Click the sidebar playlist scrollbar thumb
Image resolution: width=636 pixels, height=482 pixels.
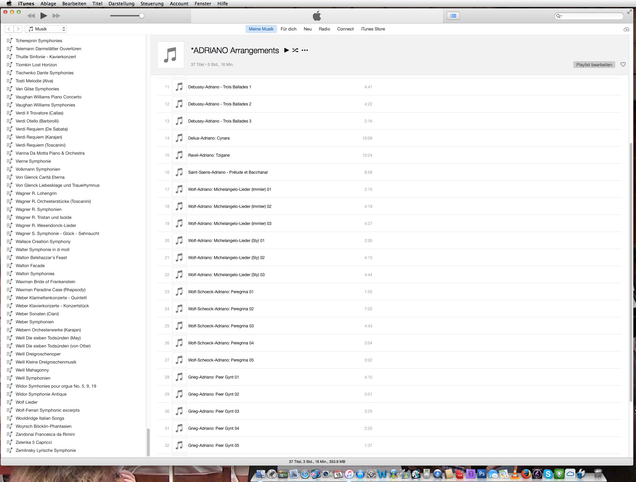tap(148, 443)
